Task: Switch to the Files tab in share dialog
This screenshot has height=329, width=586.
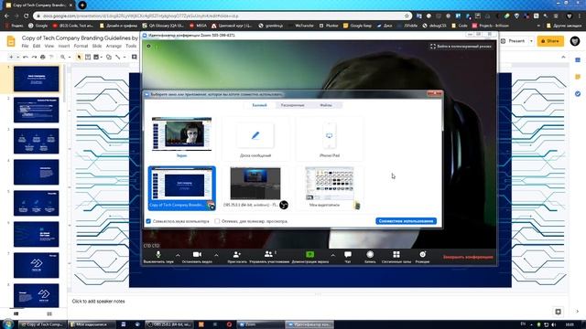Action: coord(326,105)
